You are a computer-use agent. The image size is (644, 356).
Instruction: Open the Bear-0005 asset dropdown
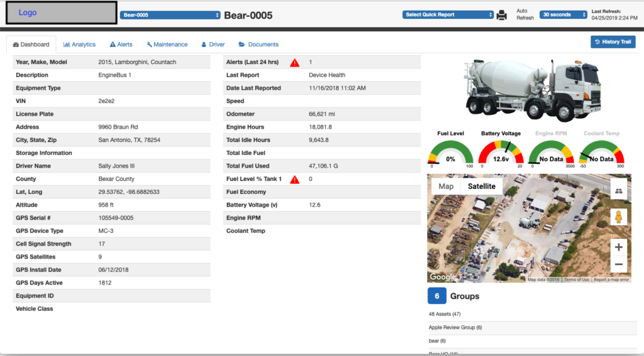pos(170,15)
